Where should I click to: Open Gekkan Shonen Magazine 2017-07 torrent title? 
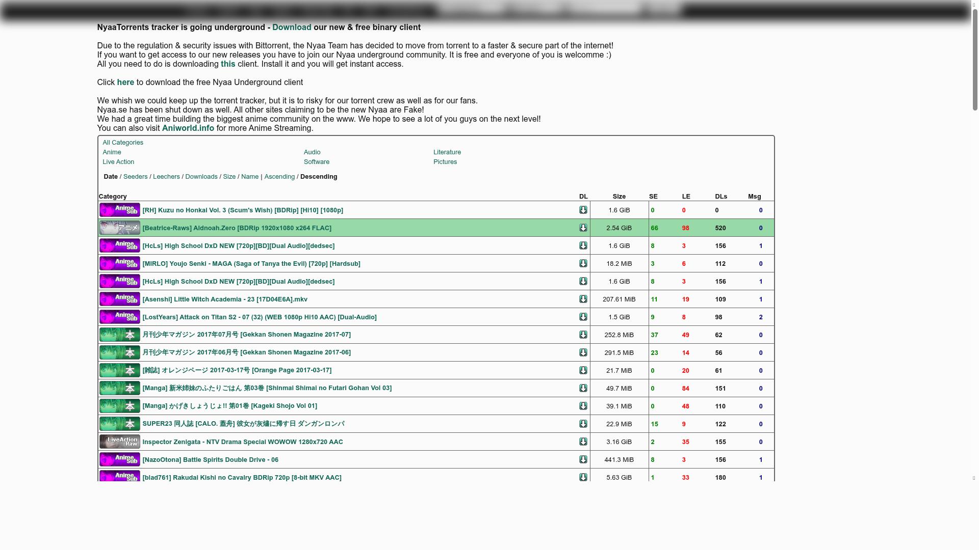point(246,335)
